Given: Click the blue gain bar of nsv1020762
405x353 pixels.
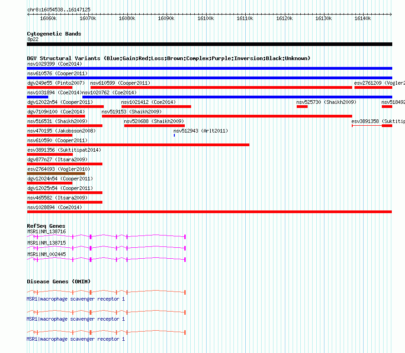Looking at the screenshot, I should point(238,97).
